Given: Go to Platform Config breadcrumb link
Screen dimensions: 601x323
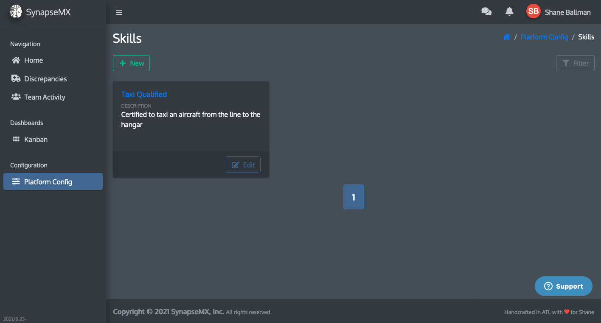Looking at the screenshot, I should pyautogui.click(x=544, y=37).
